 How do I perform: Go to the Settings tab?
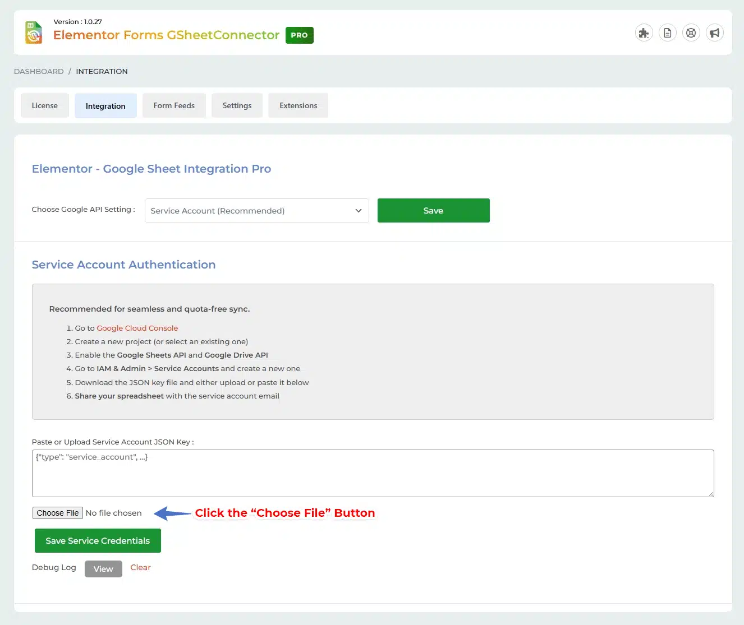(x=237, y=105)
